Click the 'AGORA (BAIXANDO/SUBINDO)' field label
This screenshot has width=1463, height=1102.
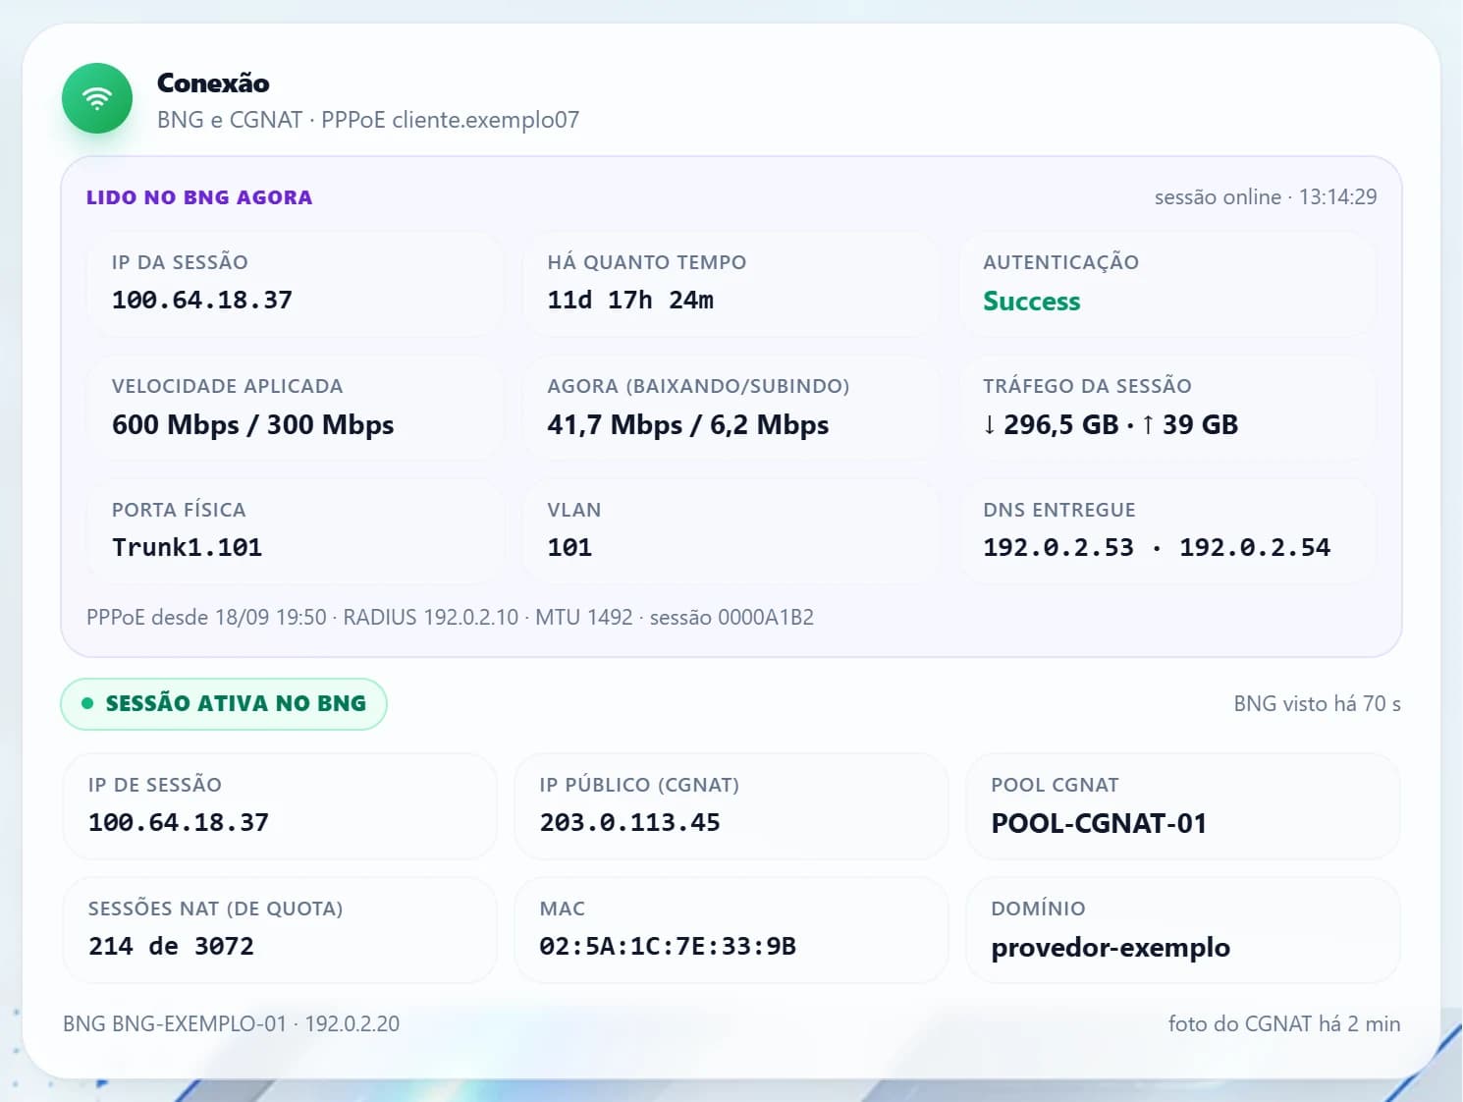click(x=699, y=386)
